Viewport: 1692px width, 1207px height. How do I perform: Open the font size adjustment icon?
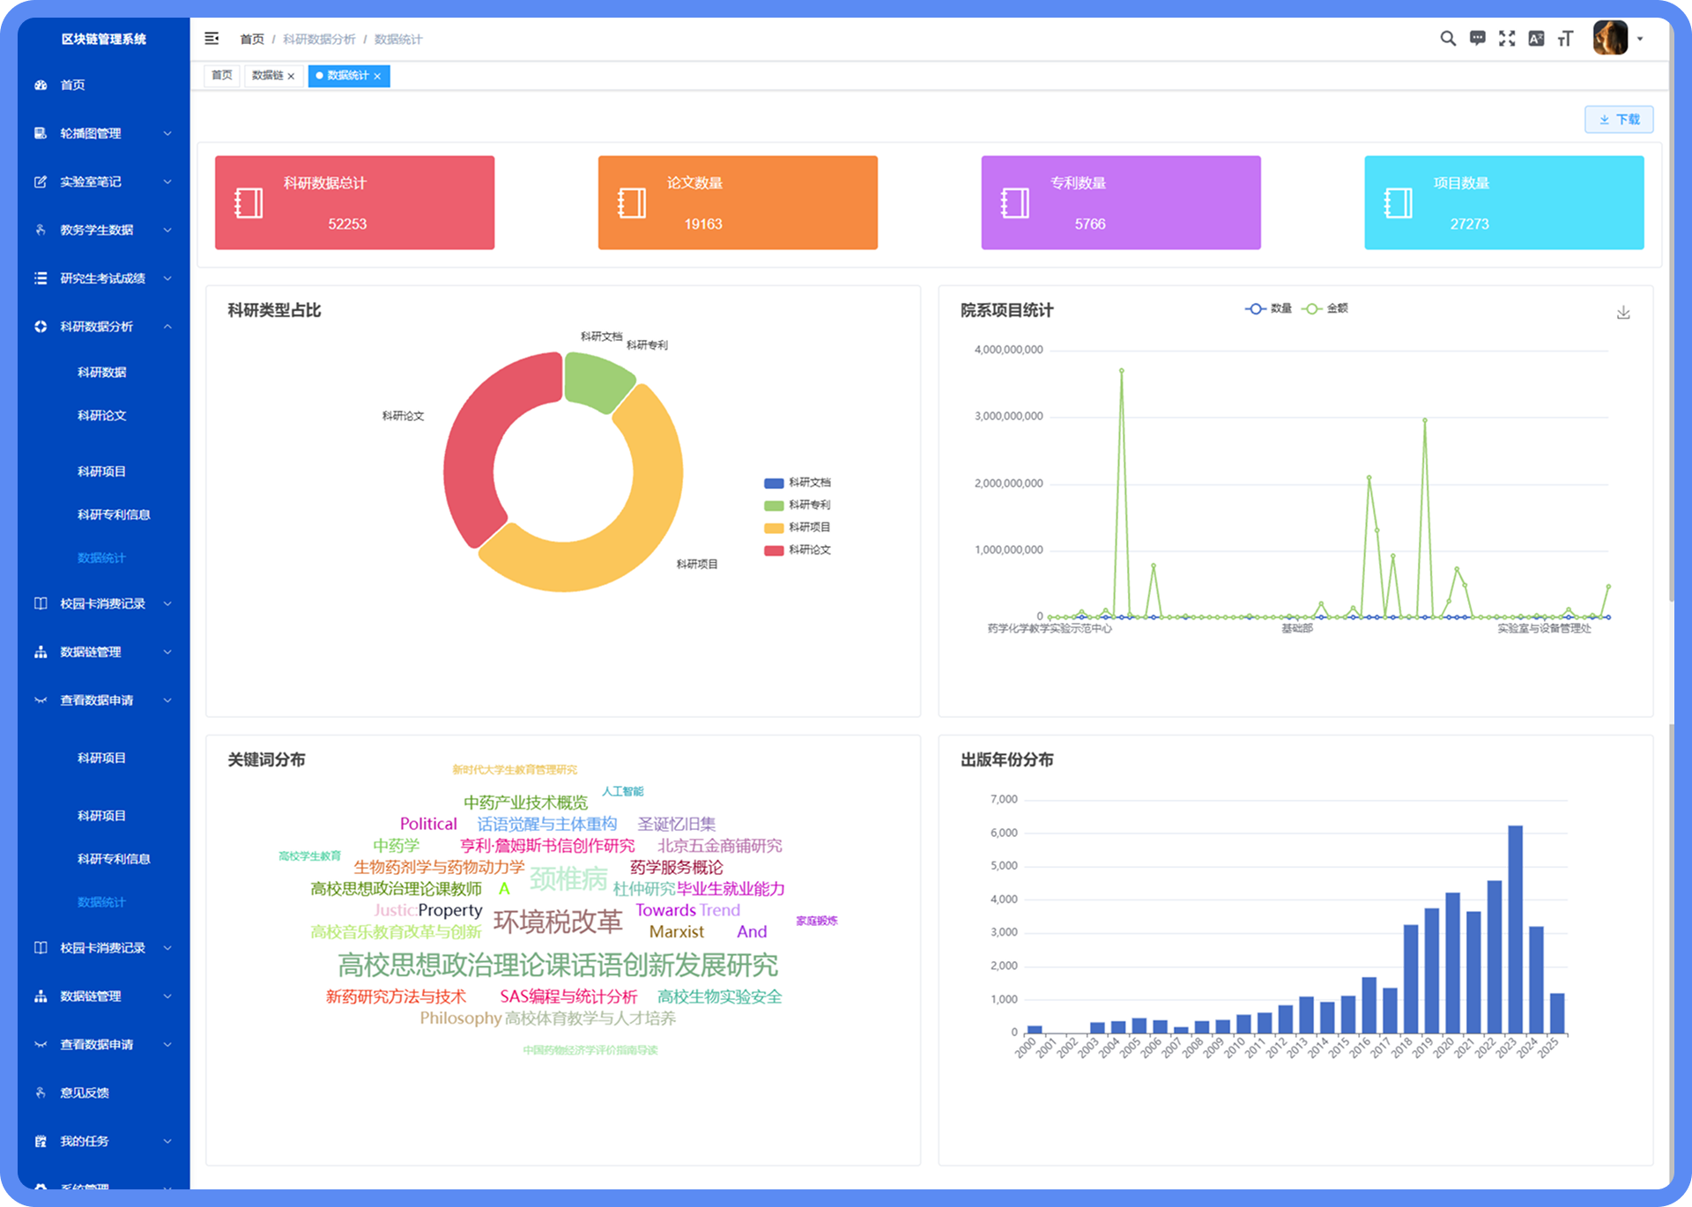pyautogui.click(x=1565, y=39)
